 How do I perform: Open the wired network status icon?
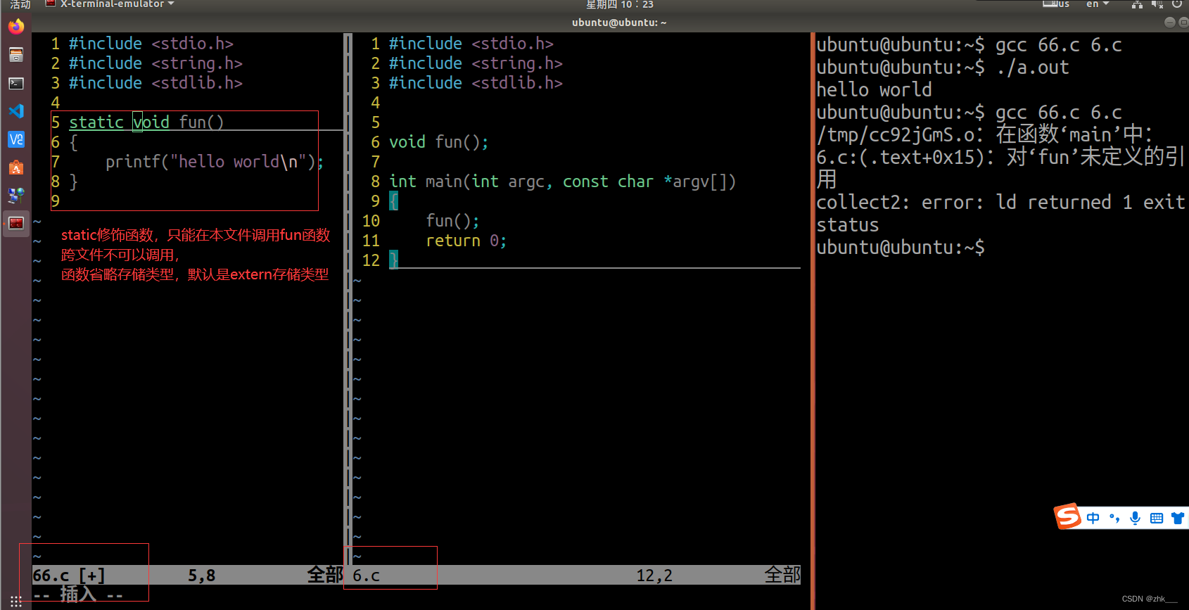coord(1137,4)
